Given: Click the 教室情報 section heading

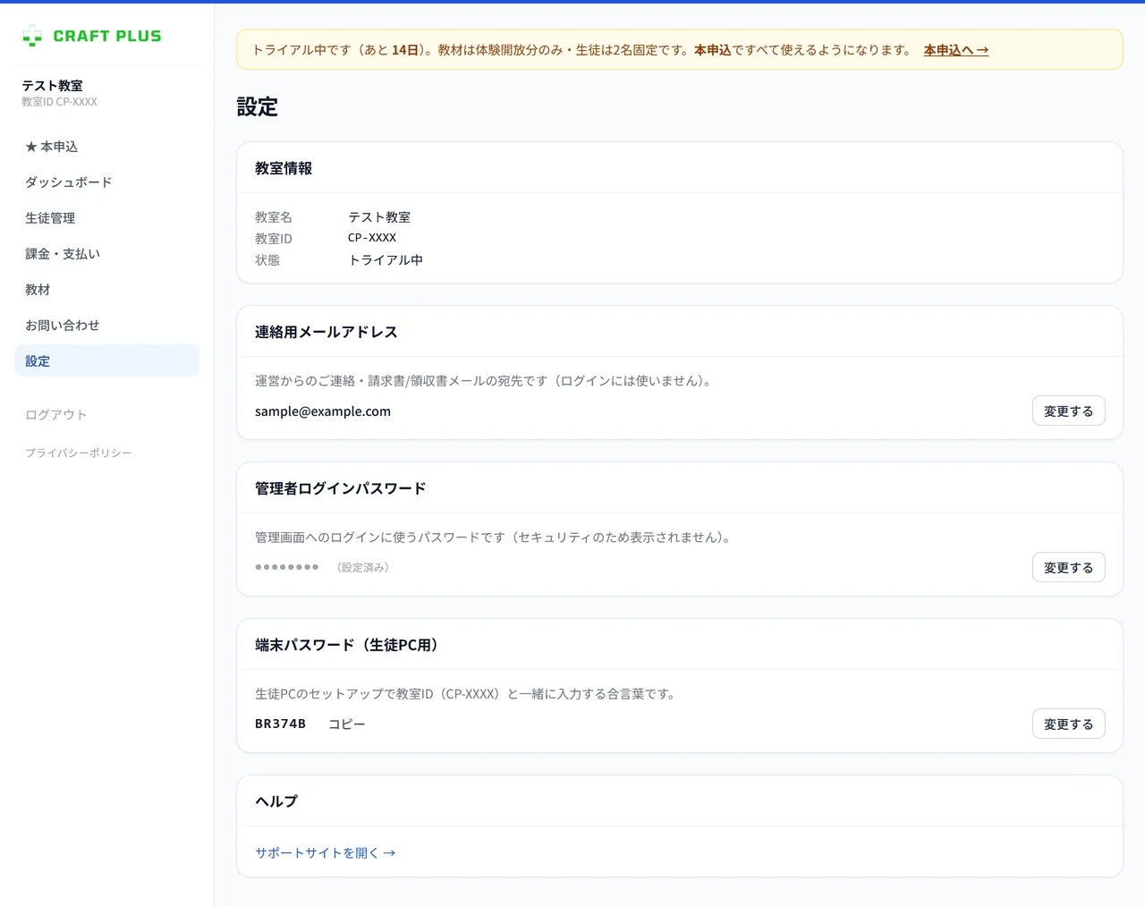Looking at the screenshot, I should [x=284, y=168].
